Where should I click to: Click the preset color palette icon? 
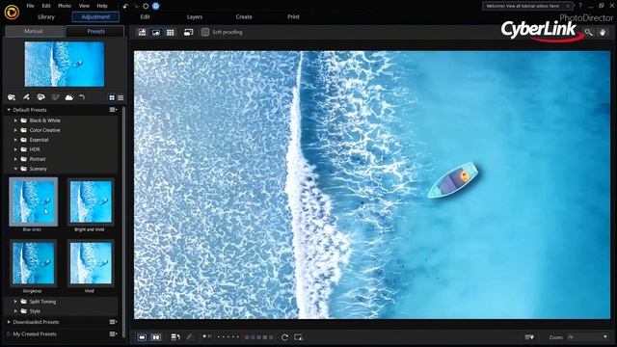pyautogui.click(x=40, y=97)
